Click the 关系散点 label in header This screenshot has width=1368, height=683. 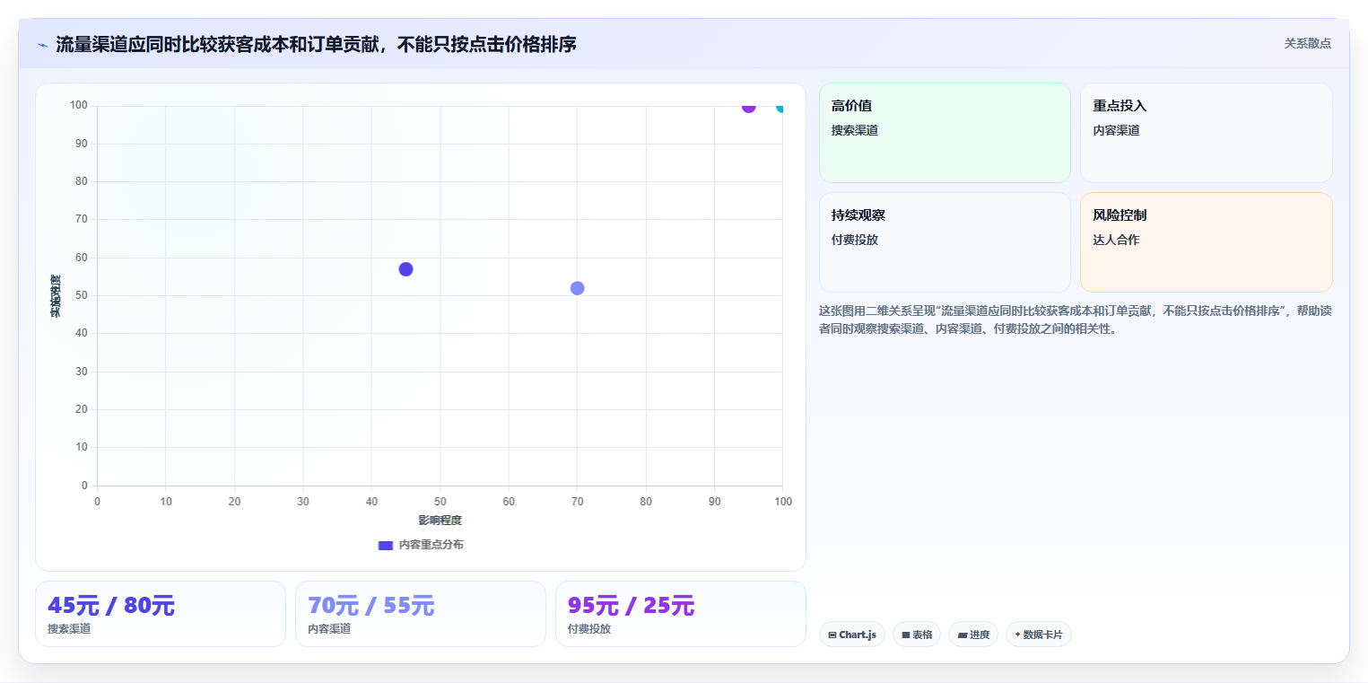[1307, 43]
